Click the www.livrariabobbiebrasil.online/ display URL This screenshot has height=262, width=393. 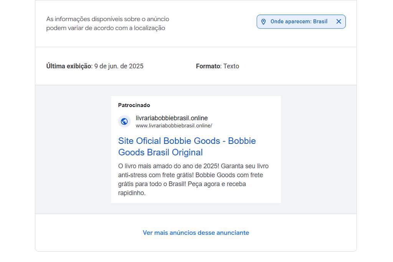(x=174, y=125)
